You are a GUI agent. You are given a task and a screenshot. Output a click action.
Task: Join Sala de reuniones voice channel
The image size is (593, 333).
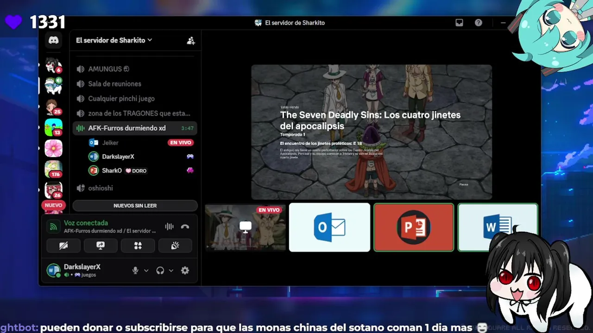coord(135,84)
